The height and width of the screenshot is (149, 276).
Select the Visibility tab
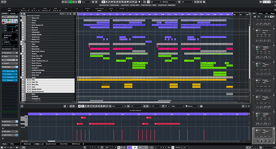[13, 13]
